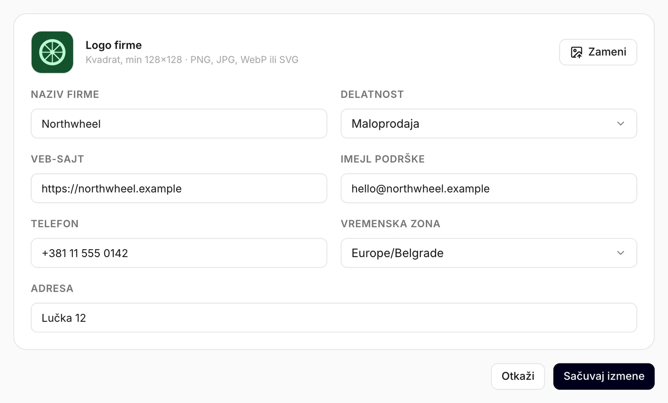Click the Logo firme heading text
The height and width of the screenshot is (403, 668).
coord(114,45)
